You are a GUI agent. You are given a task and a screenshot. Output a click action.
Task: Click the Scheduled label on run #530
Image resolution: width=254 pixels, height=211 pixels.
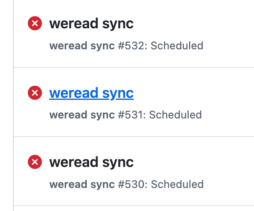click(x=177, y=184)
